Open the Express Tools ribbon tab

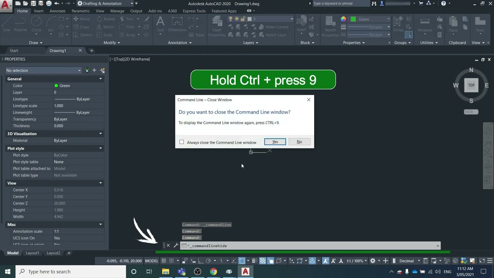(194, 11)
